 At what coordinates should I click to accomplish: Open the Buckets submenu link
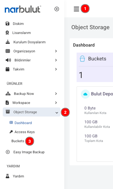[18, 141]
